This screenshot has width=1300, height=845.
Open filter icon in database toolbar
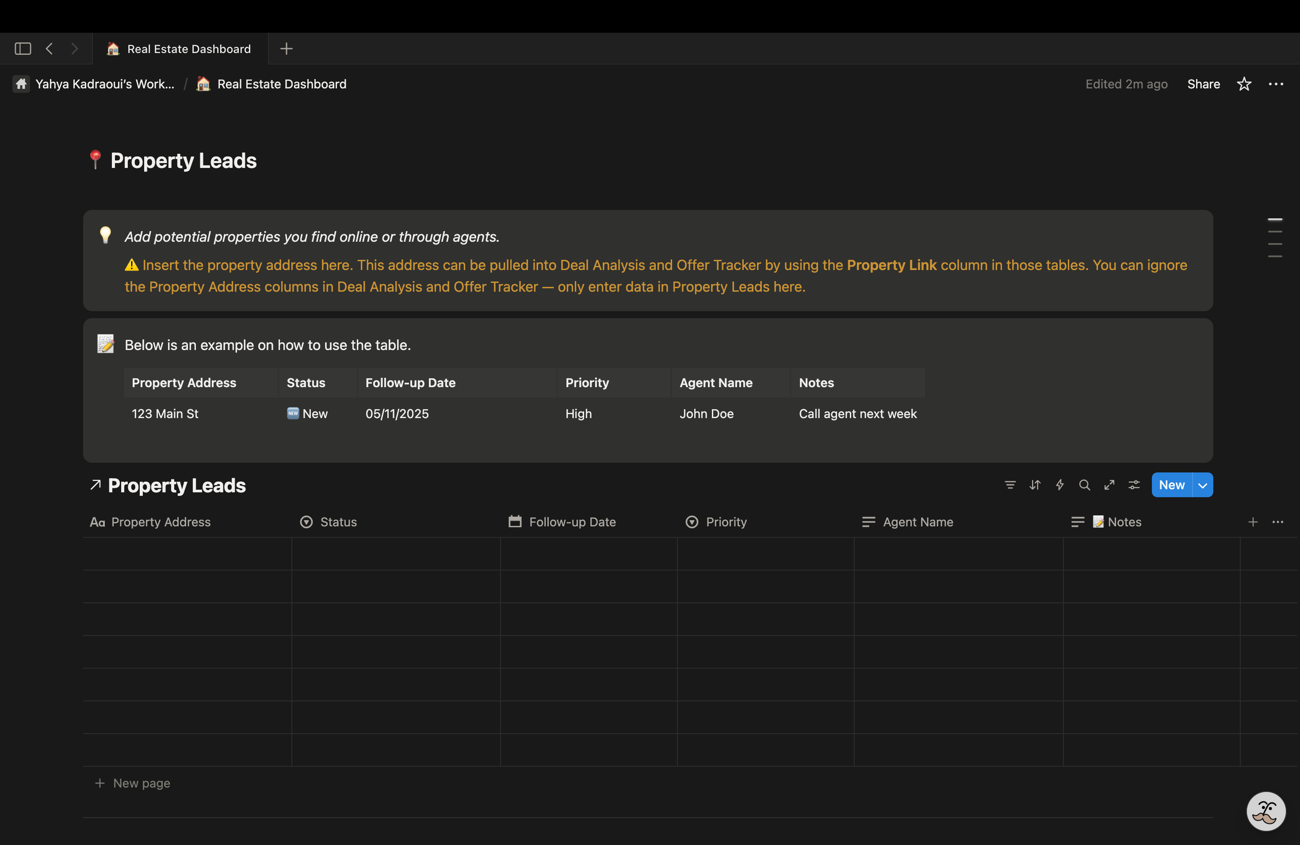coord(1010,485)
